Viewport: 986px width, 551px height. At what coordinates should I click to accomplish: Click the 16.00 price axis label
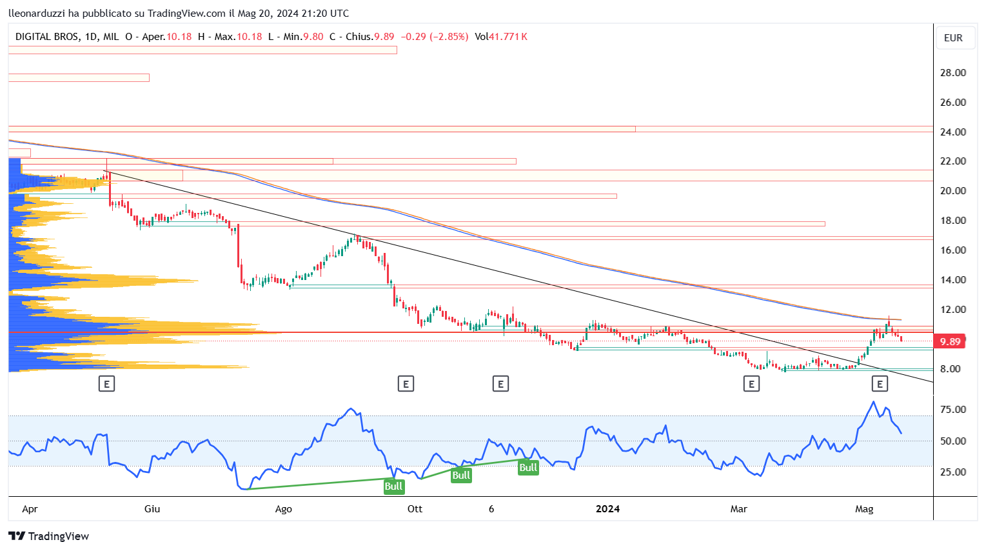(x=953, y=250)
